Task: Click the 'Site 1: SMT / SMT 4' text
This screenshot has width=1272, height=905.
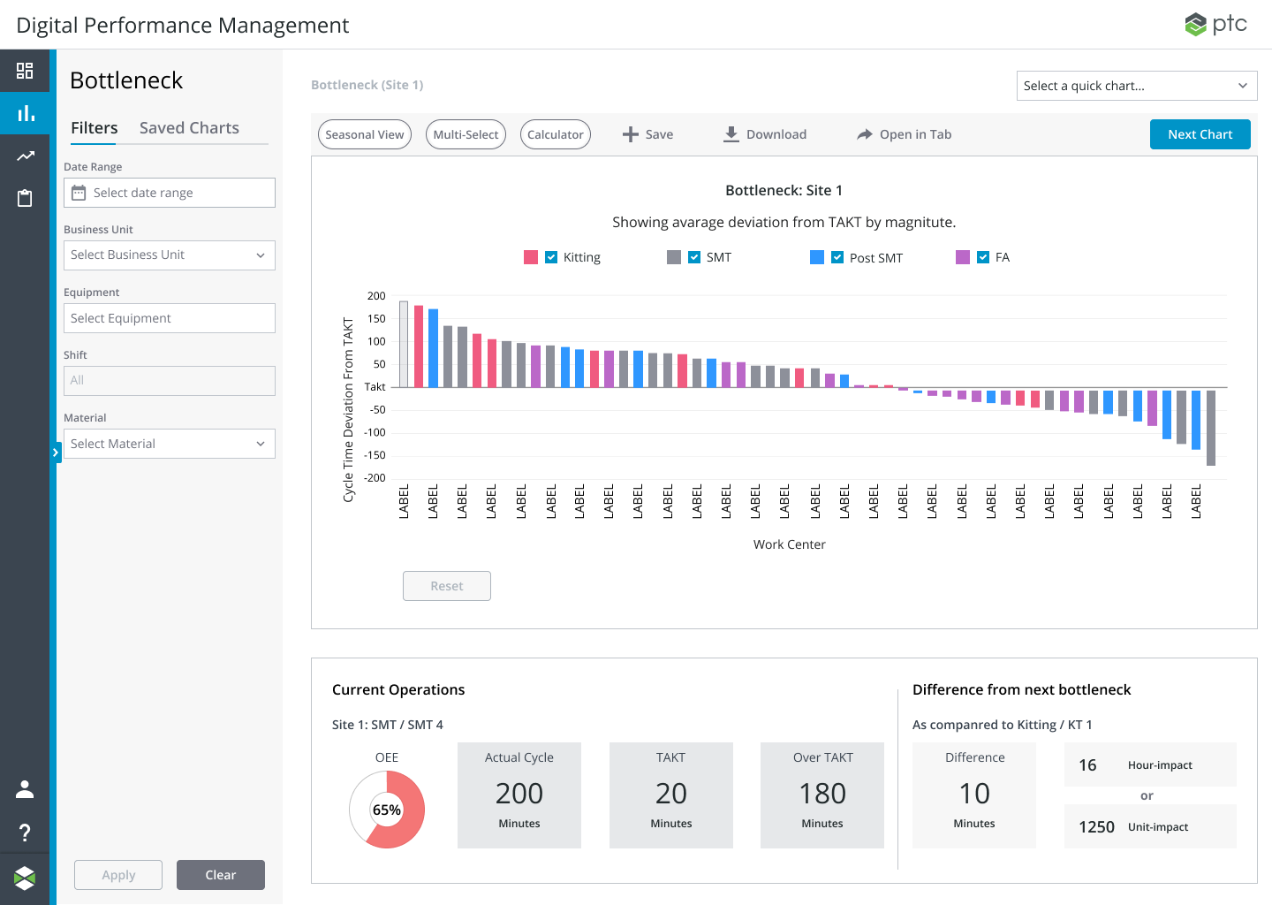Action: [388, 725]
